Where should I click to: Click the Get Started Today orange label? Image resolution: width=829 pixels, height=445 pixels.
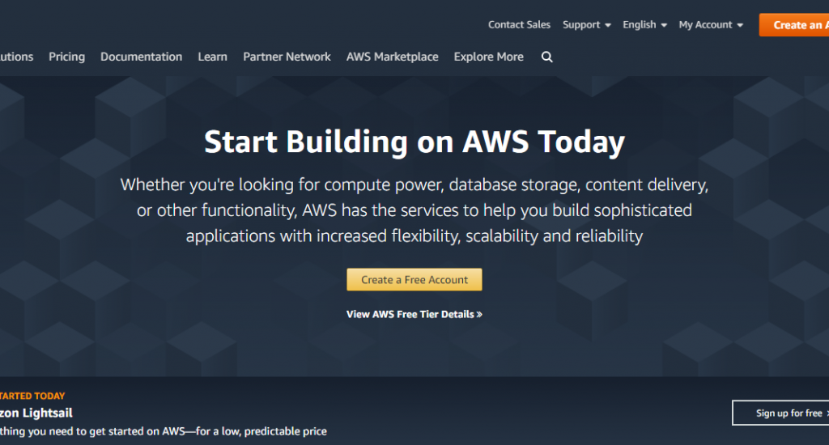[32, 396]
